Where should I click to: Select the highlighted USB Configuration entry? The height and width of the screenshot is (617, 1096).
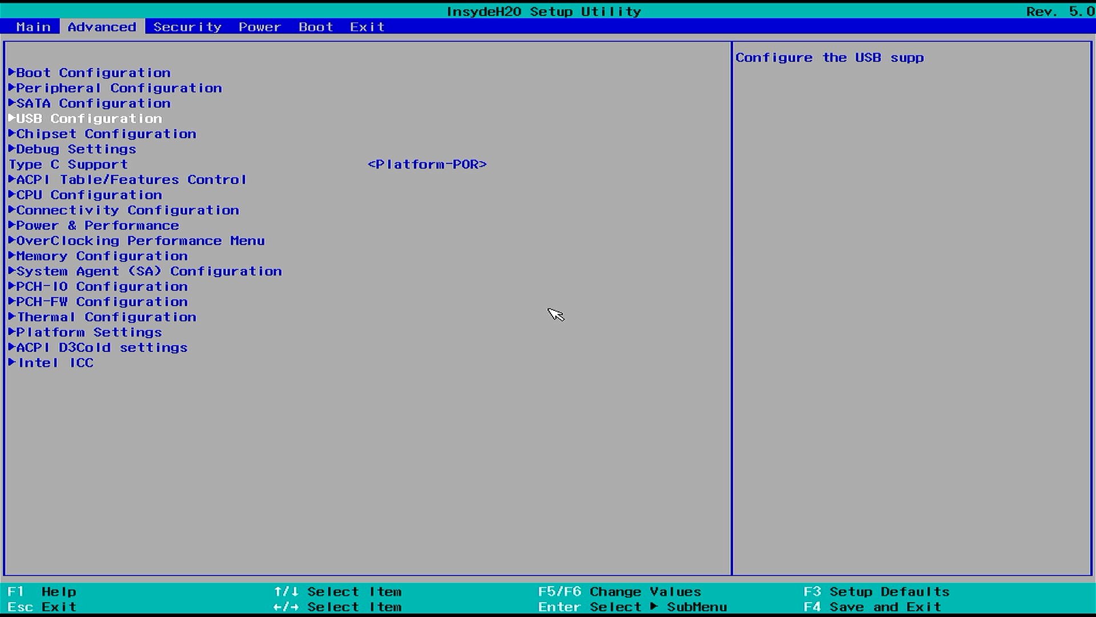89,119
